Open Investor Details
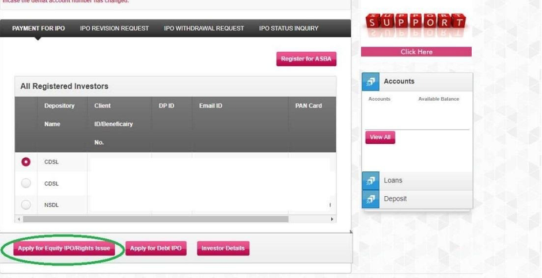The image size is (542, 278). click(x=223, y=249)
